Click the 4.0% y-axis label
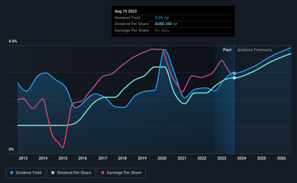 pyautogui.click(x=13, y=41)
